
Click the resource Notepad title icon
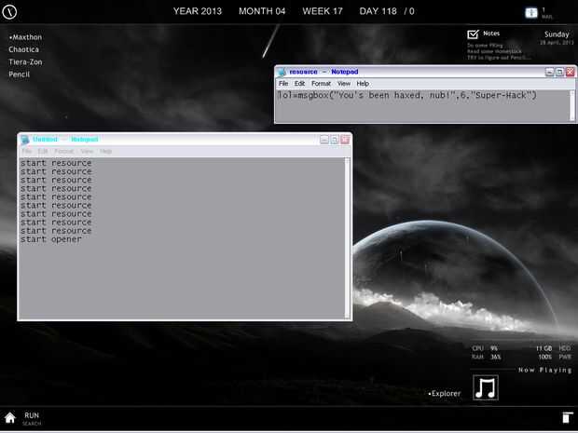[x=282, y=72]
